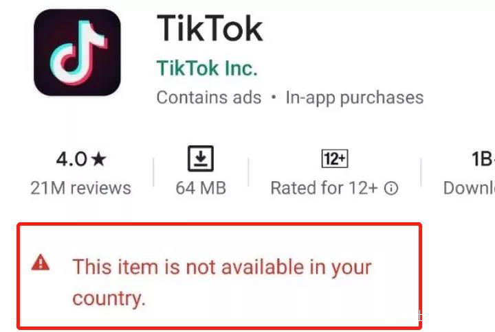This screenshot has height=332, width=495.
Task: Click the red highlighted warning box
Action: 219,276
